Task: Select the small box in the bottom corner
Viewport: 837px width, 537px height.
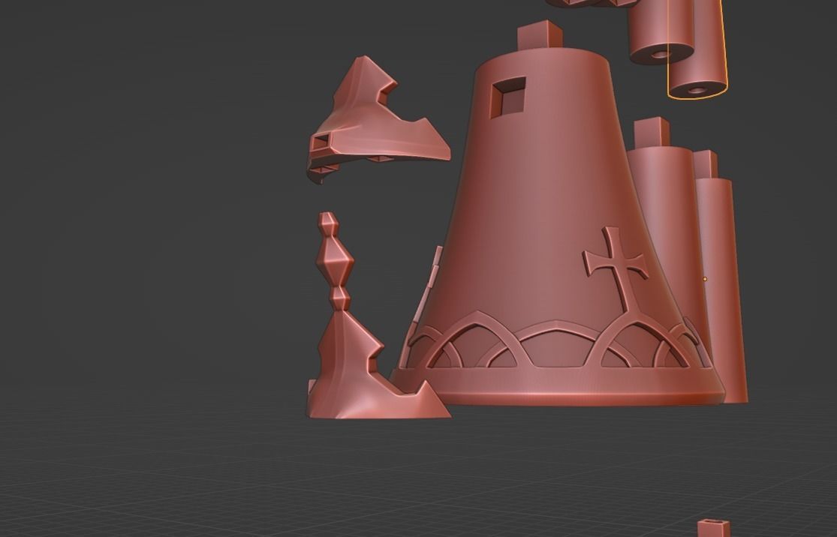Action: coord(714,527)
